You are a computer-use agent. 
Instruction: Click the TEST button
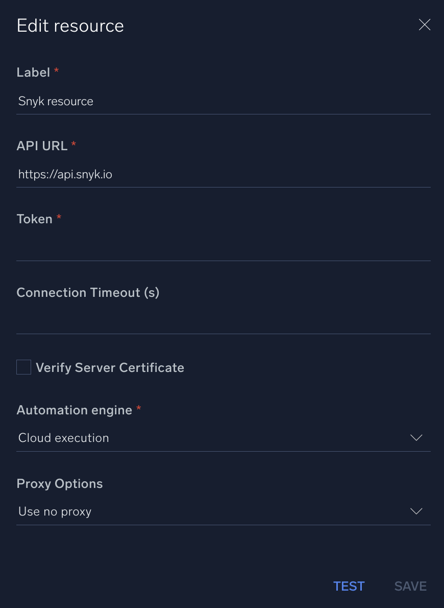pos(349,586)
